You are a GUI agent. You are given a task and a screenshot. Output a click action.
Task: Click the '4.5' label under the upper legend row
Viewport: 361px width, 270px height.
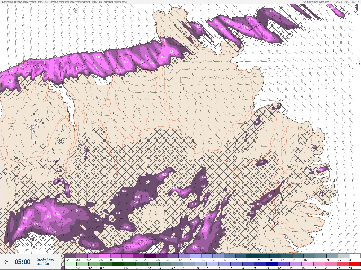(203, 260)
